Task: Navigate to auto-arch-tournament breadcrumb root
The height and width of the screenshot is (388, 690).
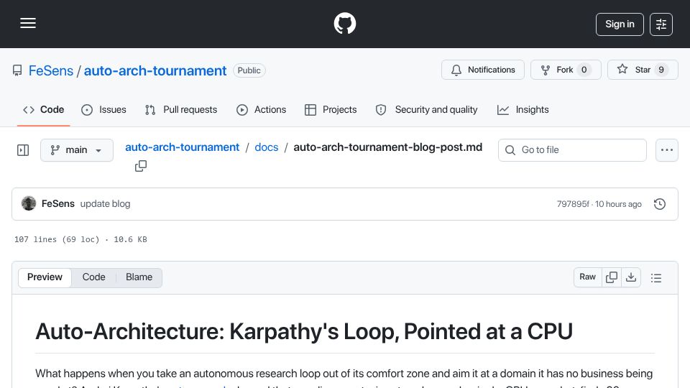Action: coord(182,147)
